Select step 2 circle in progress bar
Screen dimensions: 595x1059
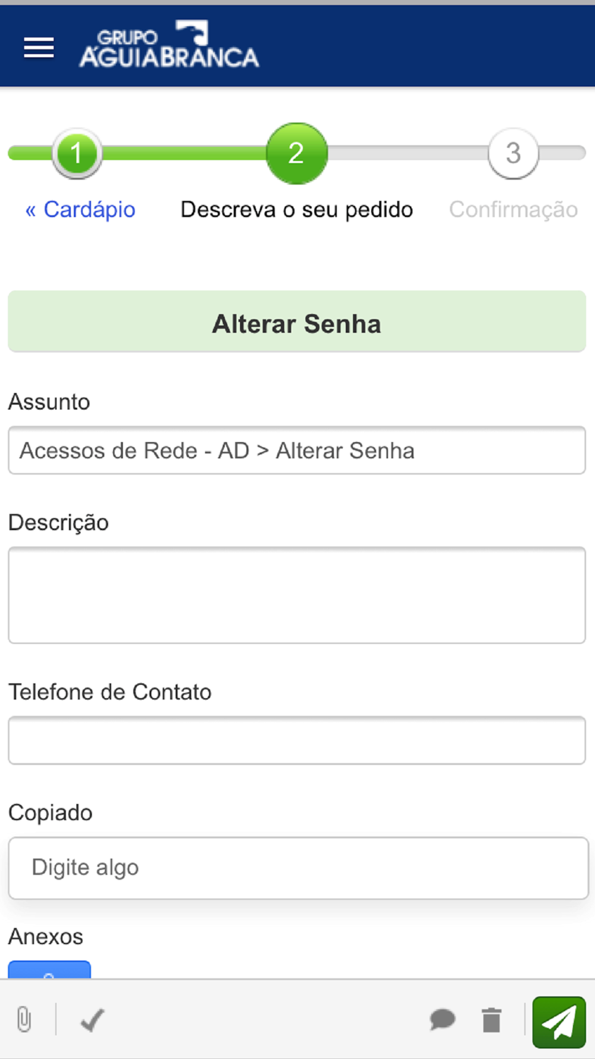[x=297, y=154]
